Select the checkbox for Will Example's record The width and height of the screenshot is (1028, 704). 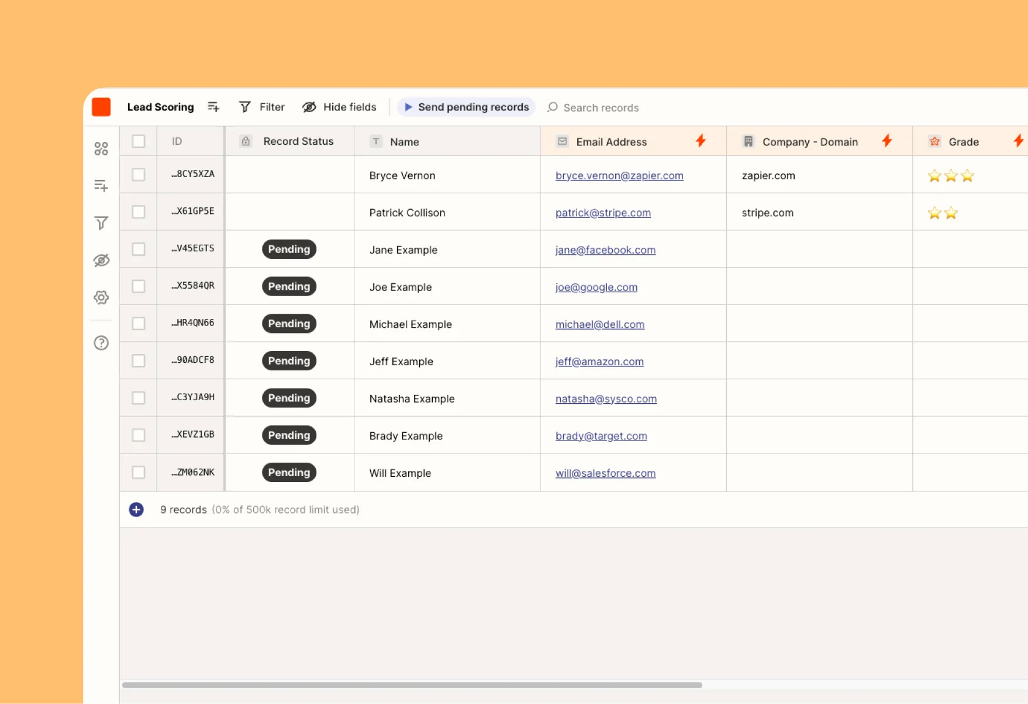[x=138, y=472]
